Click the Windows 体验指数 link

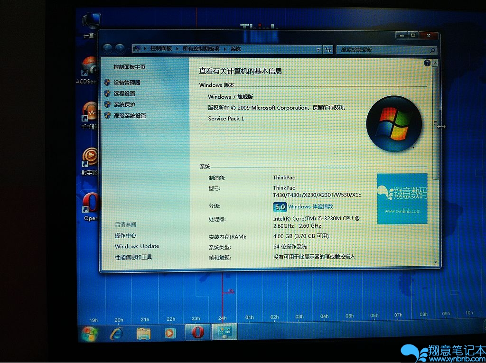(310, 206)
